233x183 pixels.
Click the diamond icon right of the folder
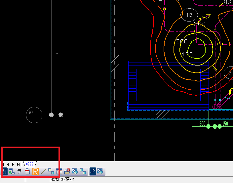[x=75, y=171]
